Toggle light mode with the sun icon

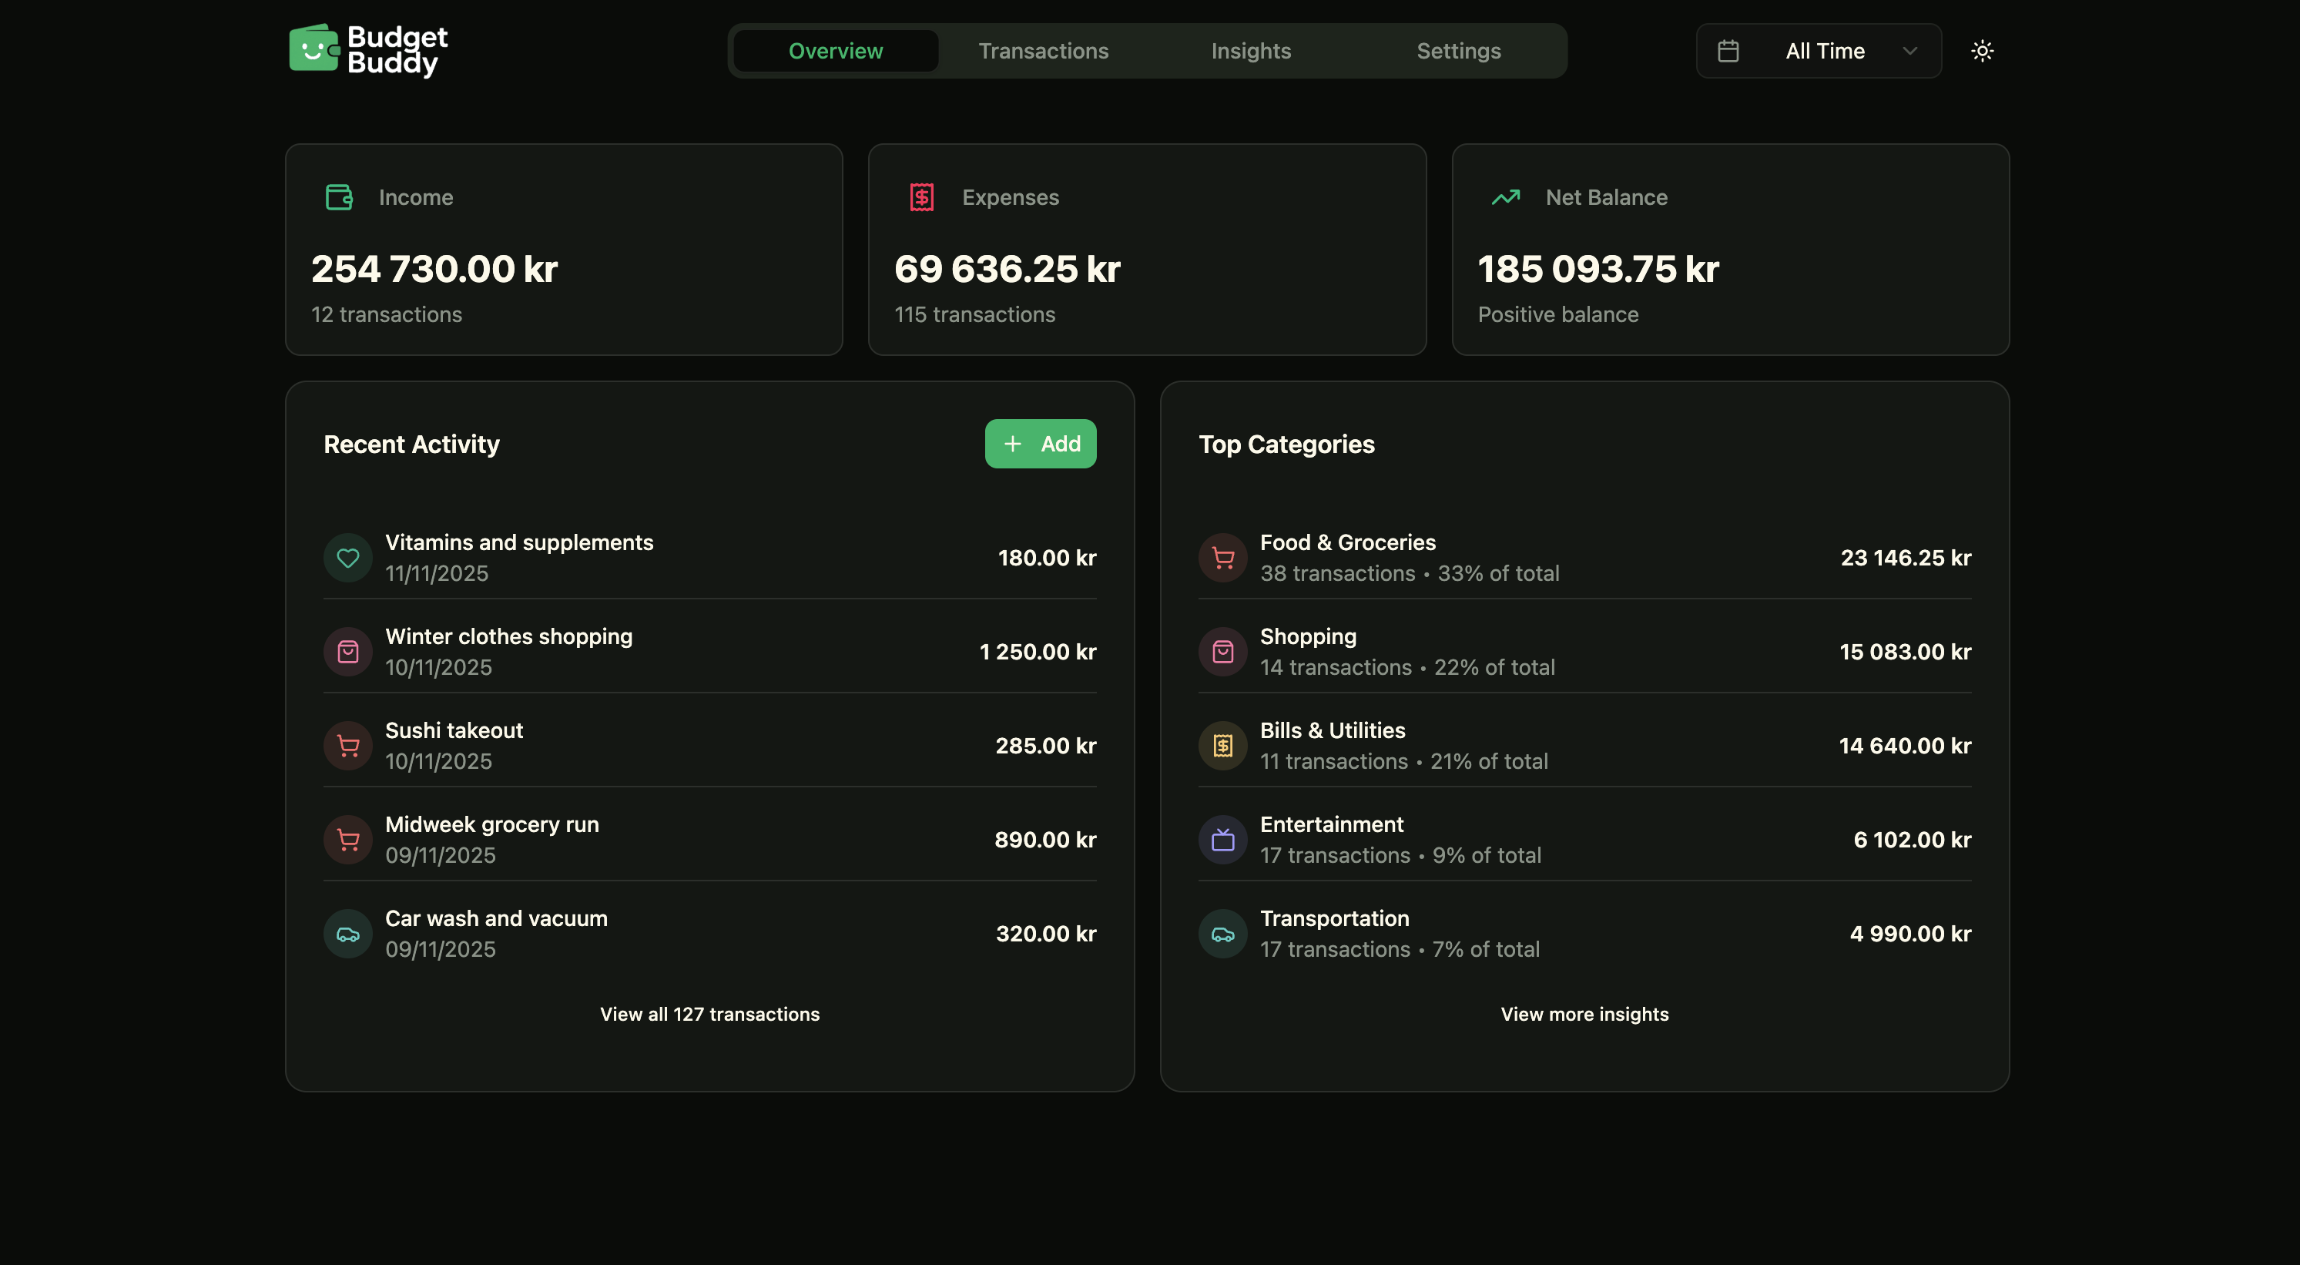coord(1983,51)
